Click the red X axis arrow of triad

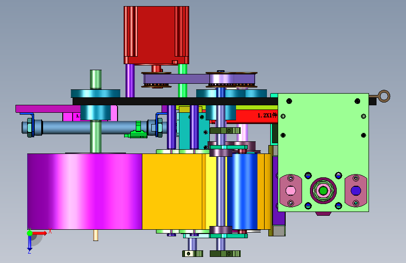(x=40, y=233)
